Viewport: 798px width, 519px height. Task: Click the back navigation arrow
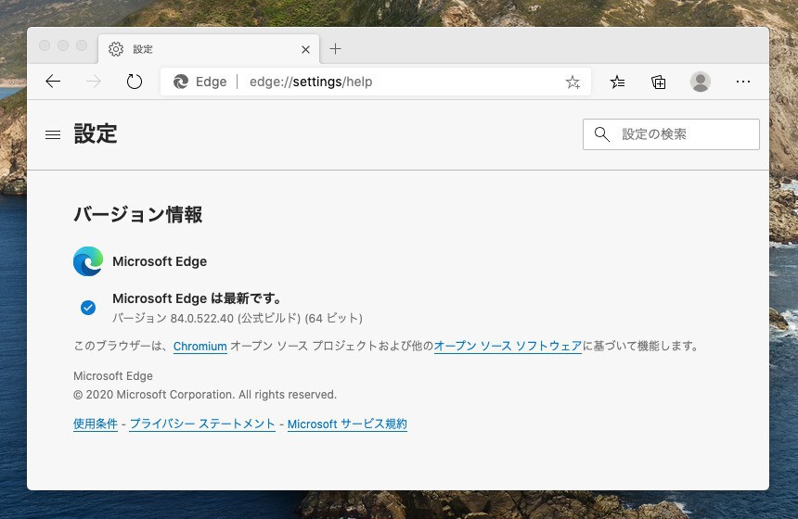[53, 82]
